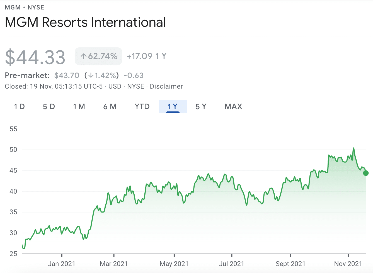Click the Sept 2021 axis label
The image size is (373, 273).
(290, 264)
